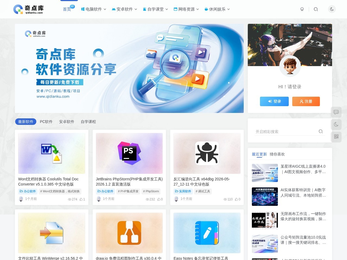Click like icon on PhpStorm card
The image size is (347, 260).
tap(159, 199)
